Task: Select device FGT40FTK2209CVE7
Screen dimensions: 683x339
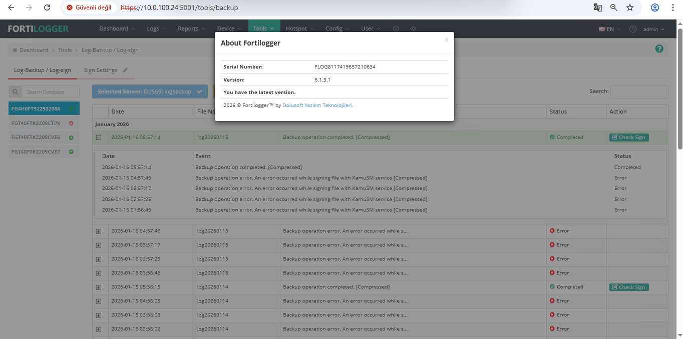Action: click(x=44, y=151)
